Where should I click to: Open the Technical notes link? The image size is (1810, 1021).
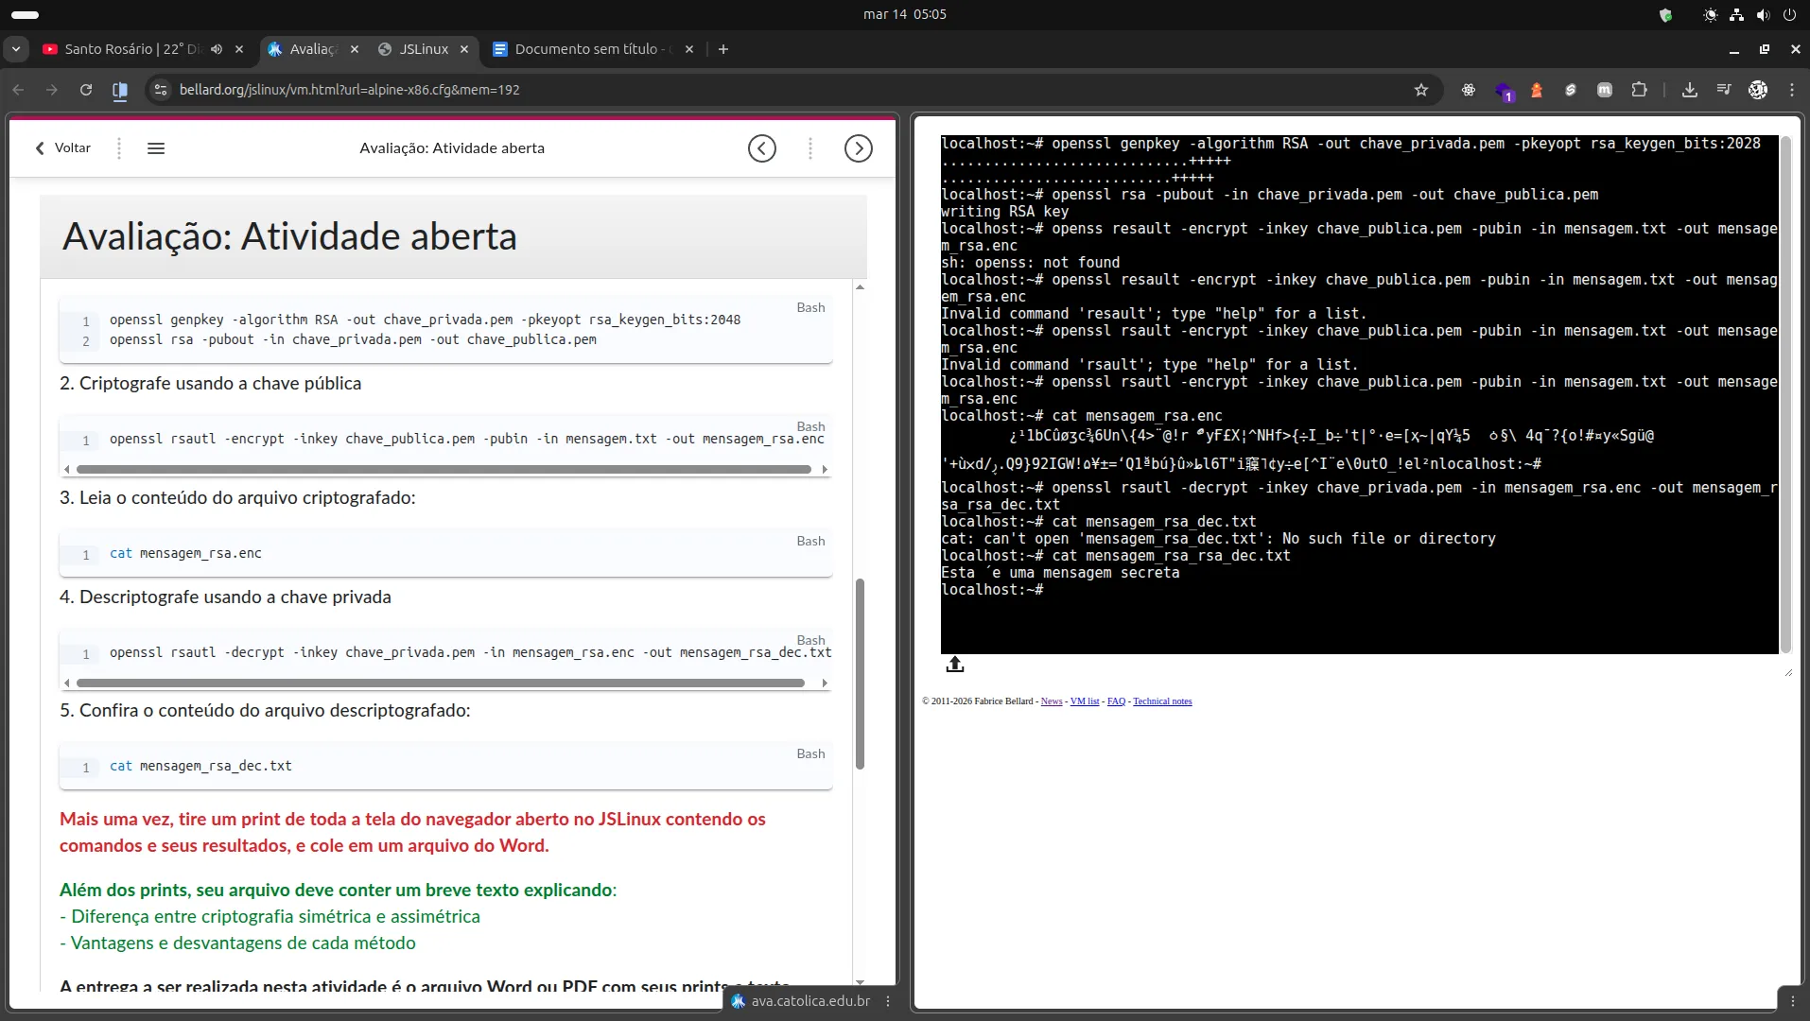(1162, 701)
